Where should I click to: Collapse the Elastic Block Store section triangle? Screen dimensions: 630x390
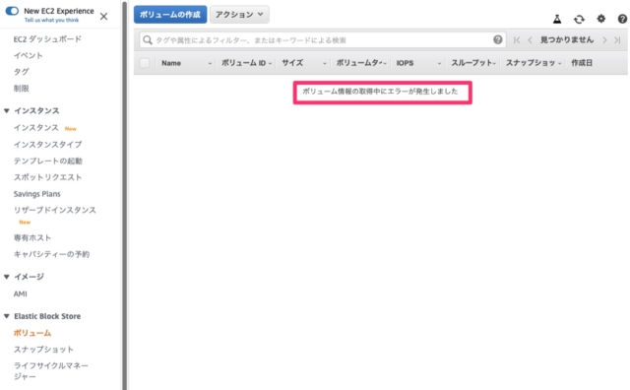coord(7,316)
